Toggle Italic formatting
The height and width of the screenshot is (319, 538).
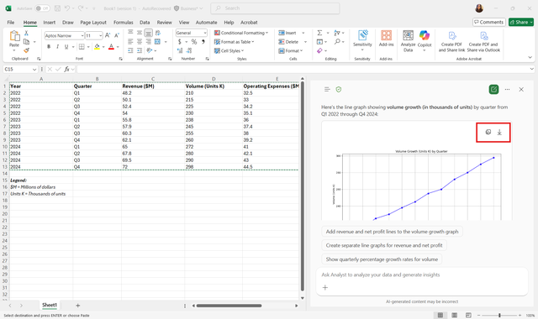click(x=57, y=47)
